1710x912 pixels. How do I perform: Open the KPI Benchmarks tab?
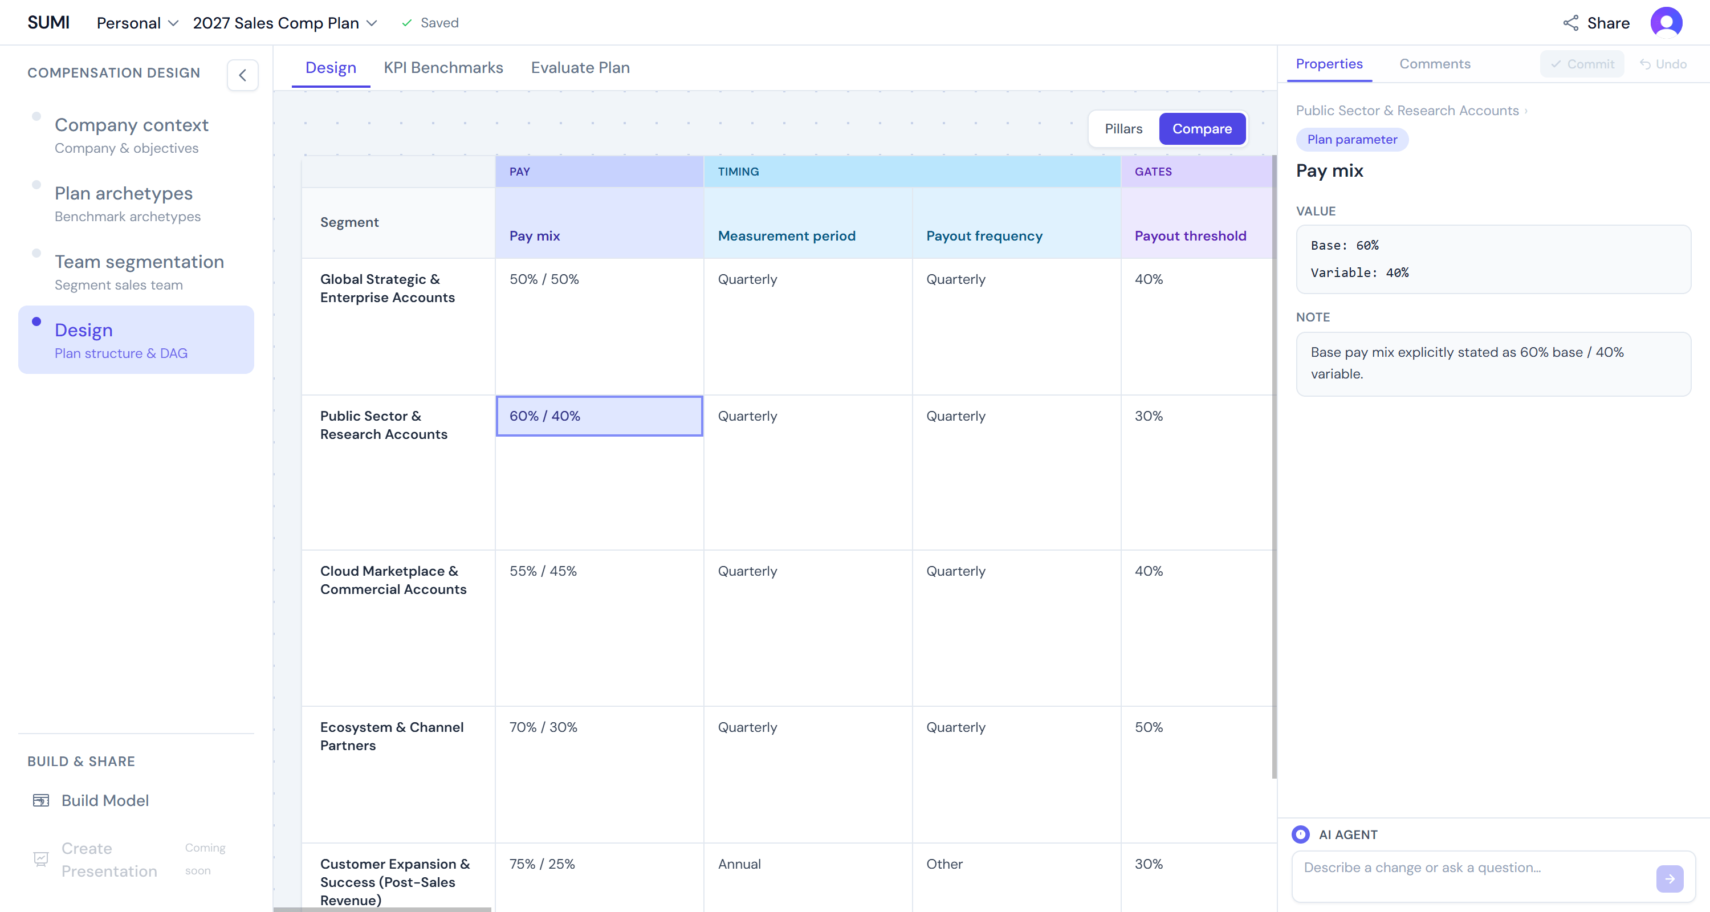click(443, 68)
